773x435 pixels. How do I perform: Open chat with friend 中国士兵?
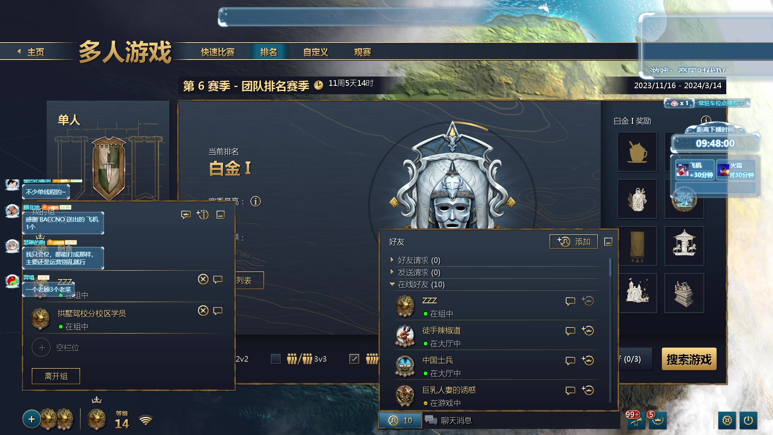click(570, 360)
